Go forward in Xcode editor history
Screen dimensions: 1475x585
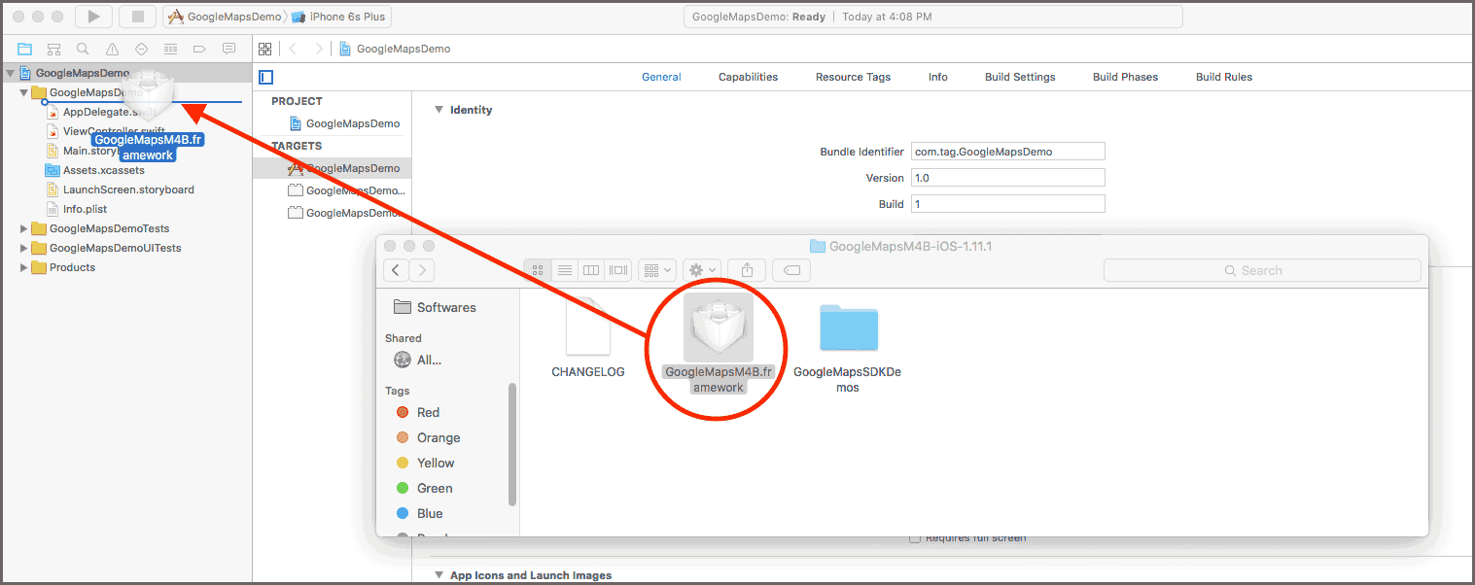[318, 49]
